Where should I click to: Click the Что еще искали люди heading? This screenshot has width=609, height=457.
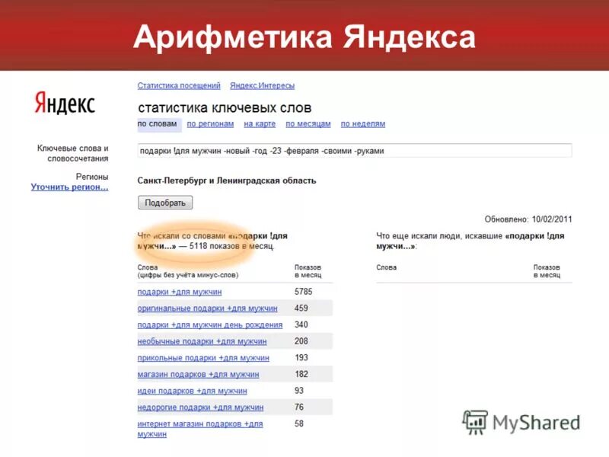coord(470,241)
